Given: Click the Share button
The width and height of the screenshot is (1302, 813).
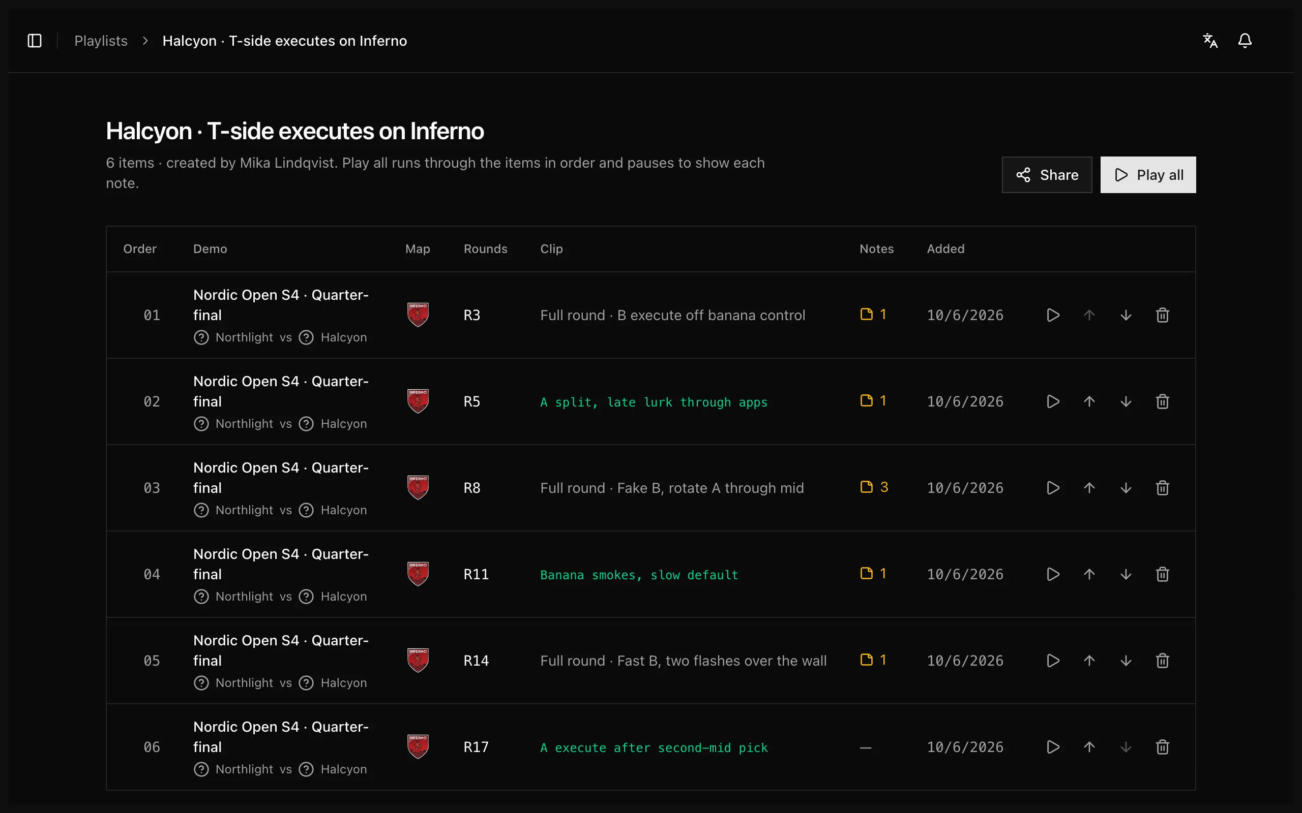Looking at the screenshot, I should [1047, 175].
